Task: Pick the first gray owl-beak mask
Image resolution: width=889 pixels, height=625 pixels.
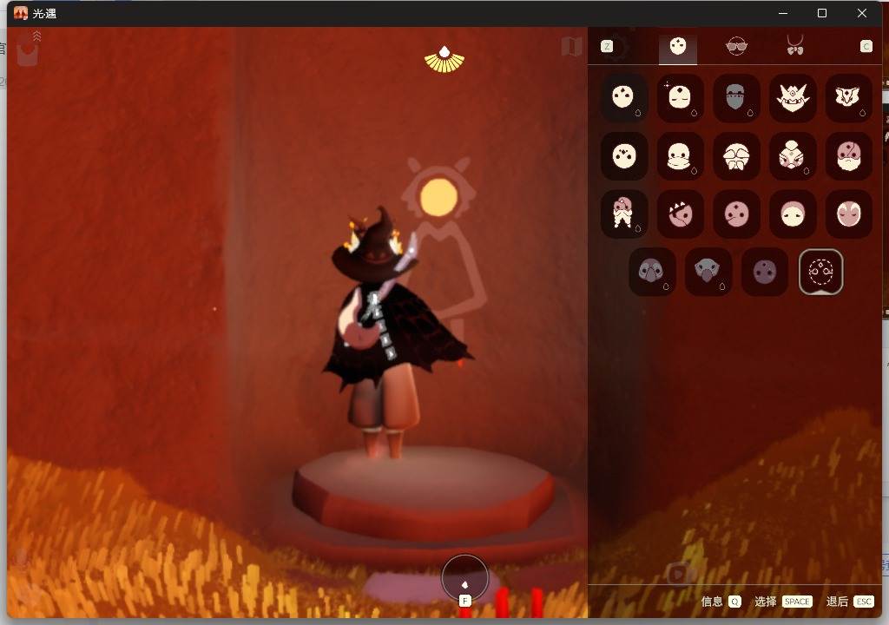Action: click(652, 272)
